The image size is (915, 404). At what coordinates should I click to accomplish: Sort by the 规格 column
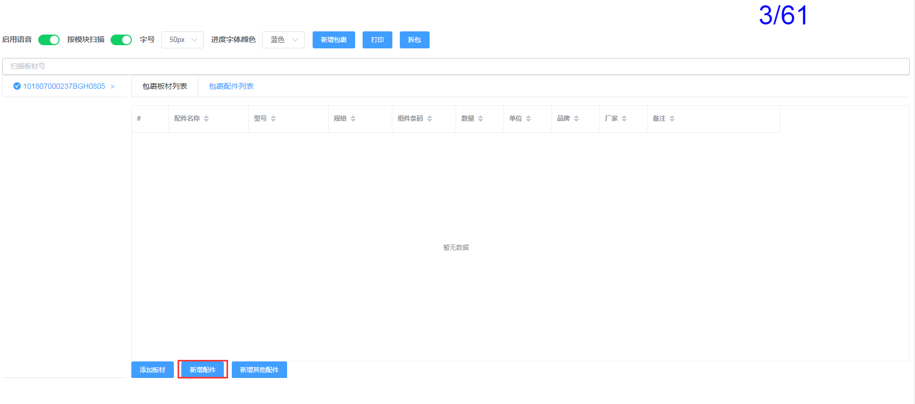point(353,119)
